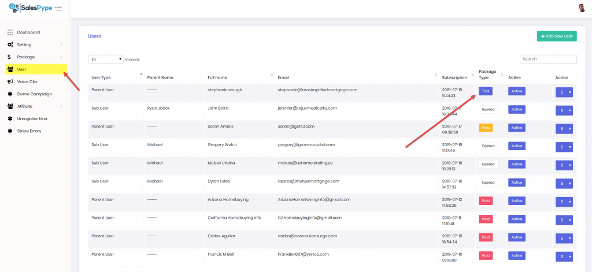Toggle Active status for Sarah Amiels
Screen dimensions: 592x272
pyautogui.click(x=516, y=128)
